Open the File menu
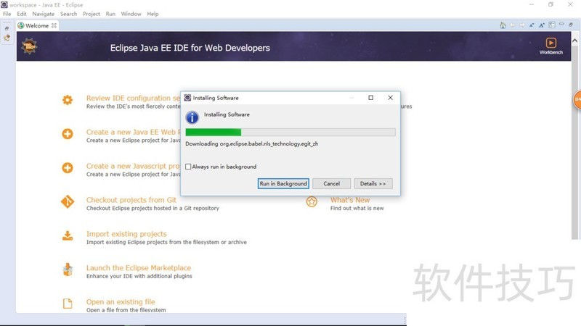This screenshot has height=326, width=581. tap(7, 14)
